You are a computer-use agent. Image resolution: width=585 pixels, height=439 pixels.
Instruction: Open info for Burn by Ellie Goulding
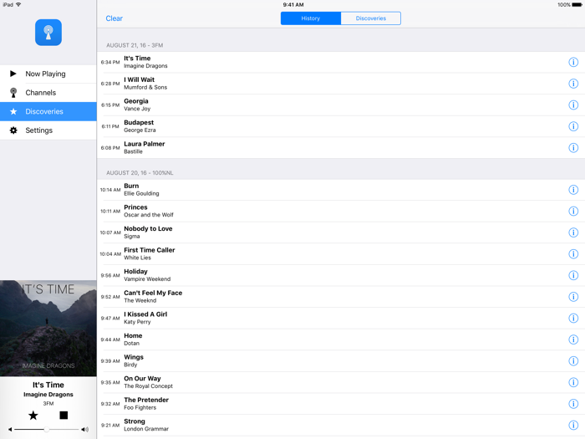pos(573,190)
